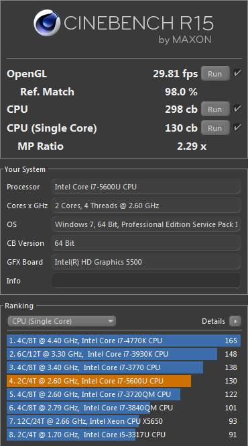Run the CPU Single Core benchmark
Image resolution: width=248 pixels, height=446 pixels.
click(x=215, y=128)
